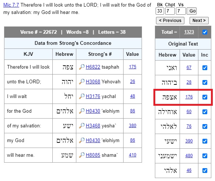Uncheck the Inc box for value 60
Screen dimensions: 215x181
[x=205, y=112]
